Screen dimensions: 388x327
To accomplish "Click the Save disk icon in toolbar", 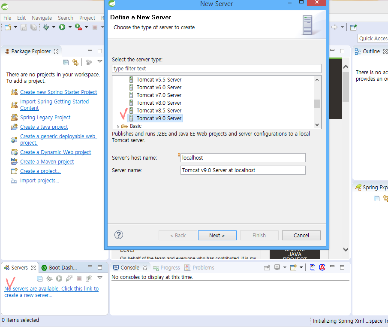I will point(24,27).
